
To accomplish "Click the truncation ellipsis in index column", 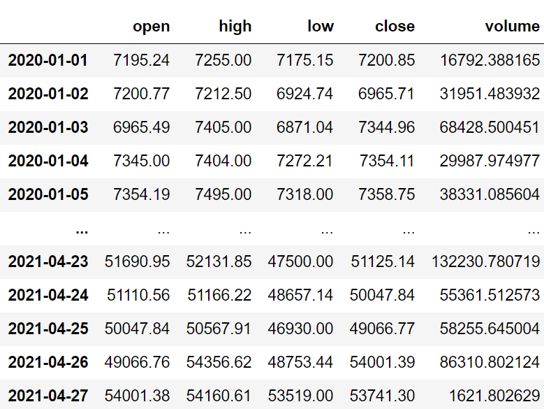I will click(82, 231).
